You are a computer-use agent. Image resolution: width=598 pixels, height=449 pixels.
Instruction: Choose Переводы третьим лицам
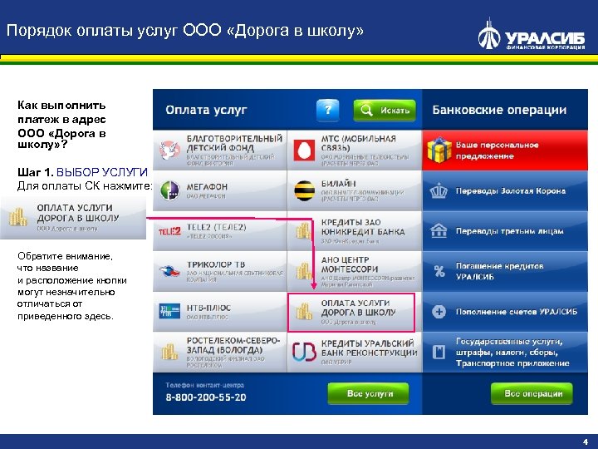505,231
